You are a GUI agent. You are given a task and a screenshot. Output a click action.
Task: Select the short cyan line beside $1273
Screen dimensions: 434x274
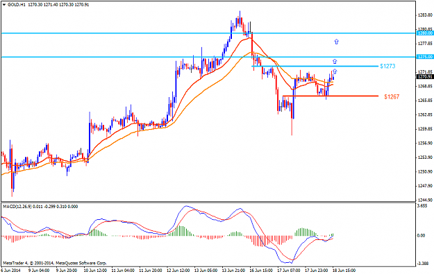click(315, 66)
